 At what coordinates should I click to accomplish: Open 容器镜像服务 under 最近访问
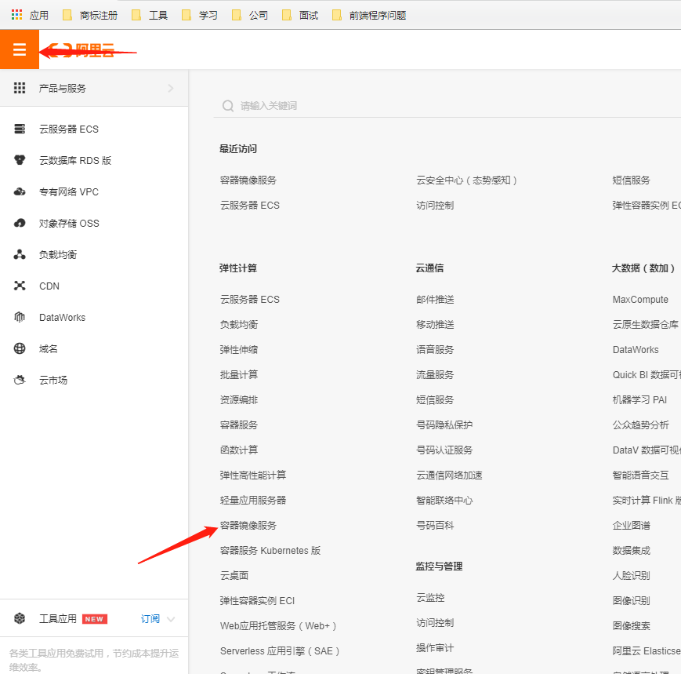point(248,180)
